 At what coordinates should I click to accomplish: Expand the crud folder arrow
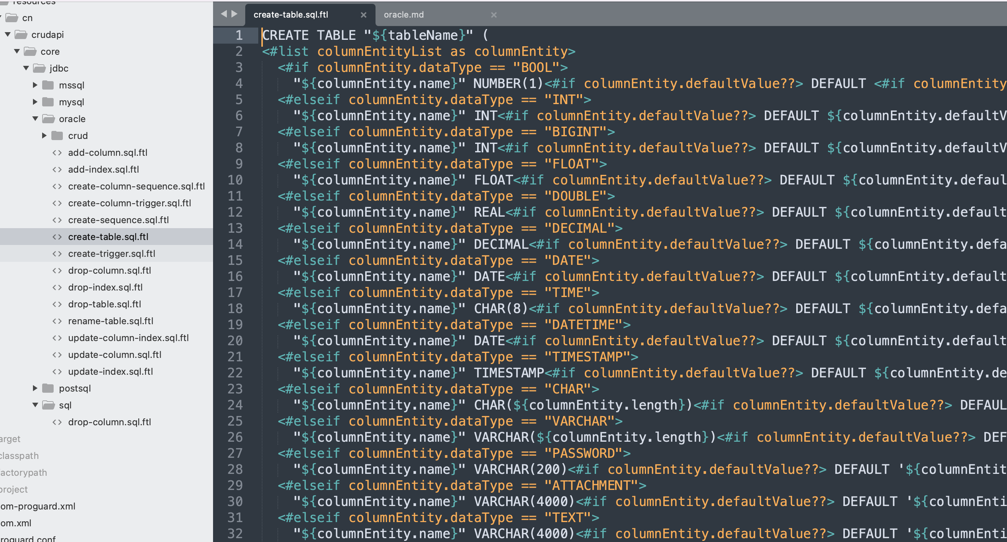coord(44,135)
